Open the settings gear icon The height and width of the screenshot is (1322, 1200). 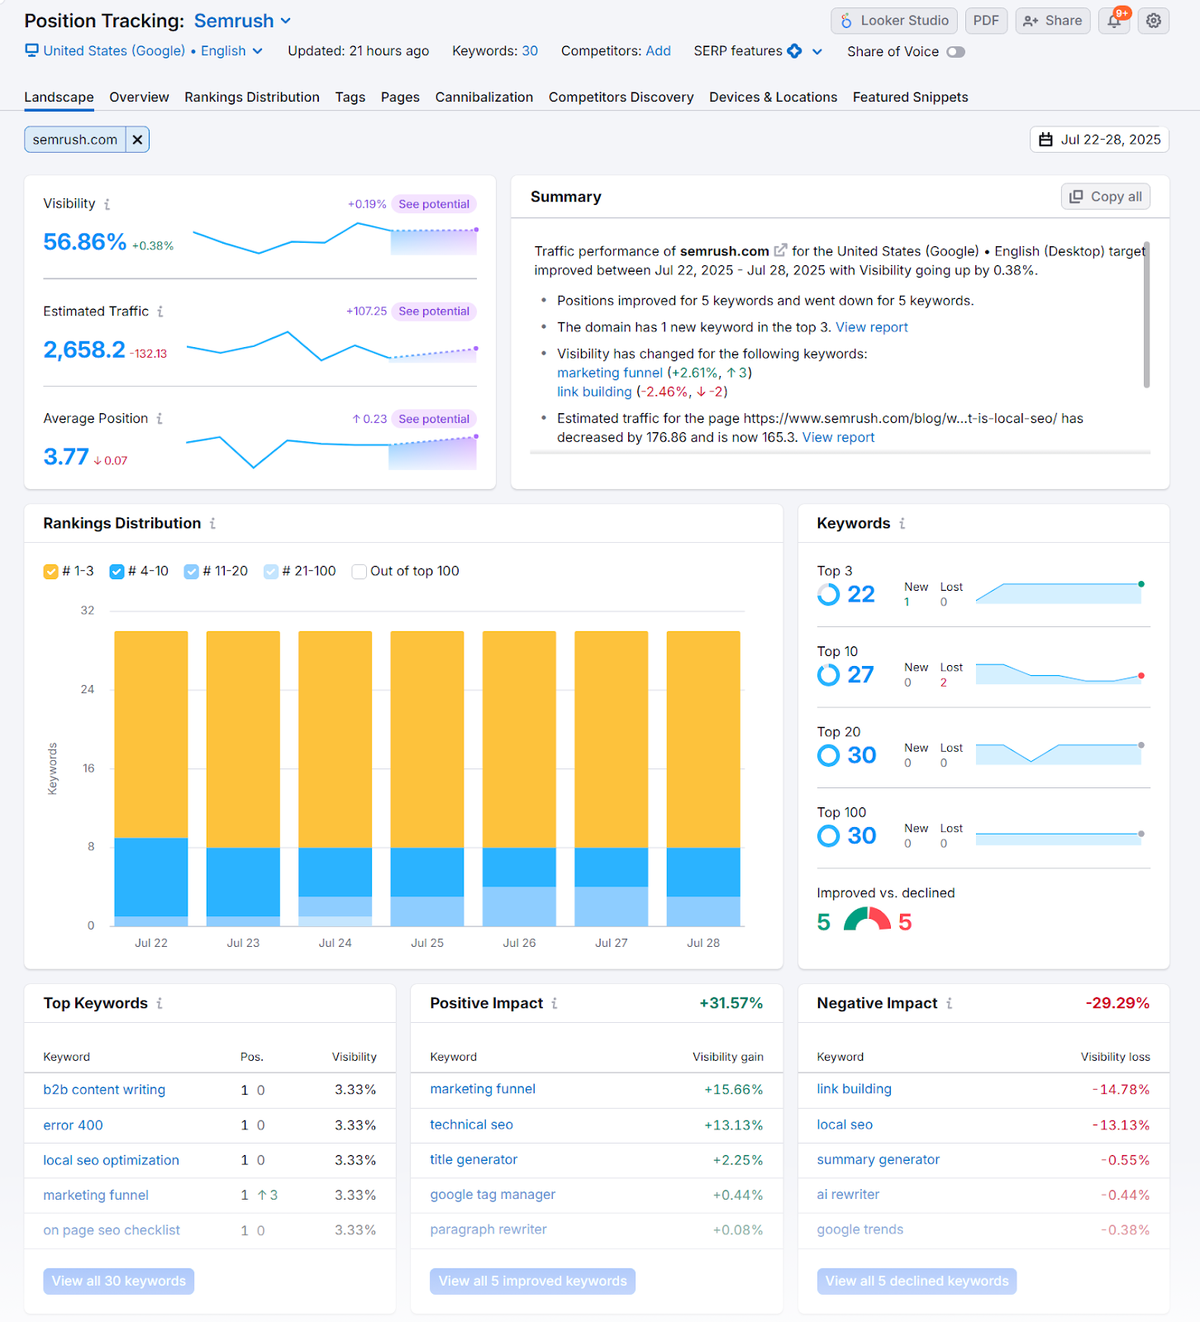(1154, 21)
